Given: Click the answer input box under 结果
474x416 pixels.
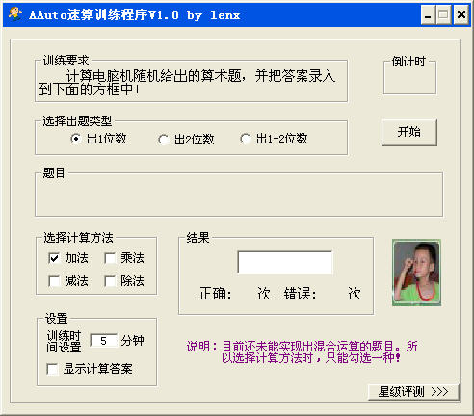Looking at the screenshot, I should coord(285,262).
